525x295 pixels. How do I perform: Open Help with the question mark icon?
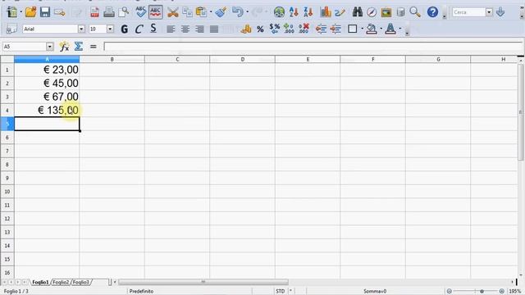pyautogui.click(x=432, y=12)
